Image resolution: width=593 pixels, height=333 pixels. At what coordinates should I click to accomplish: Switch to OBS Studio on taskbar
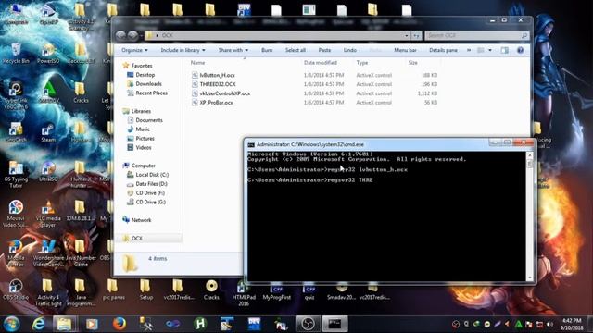[x=308, y=324]
